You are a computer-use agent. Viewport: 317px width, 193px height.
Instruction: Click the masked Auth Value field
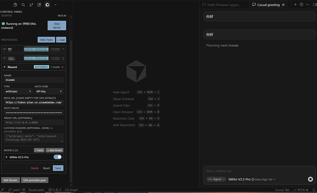point(34,112)
